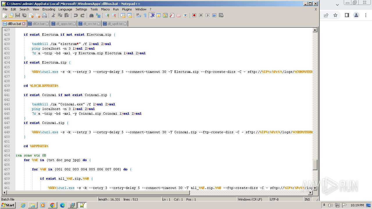Screen dimensions: 372x209
Task: Open the Language menu
Action: point(65,9)
